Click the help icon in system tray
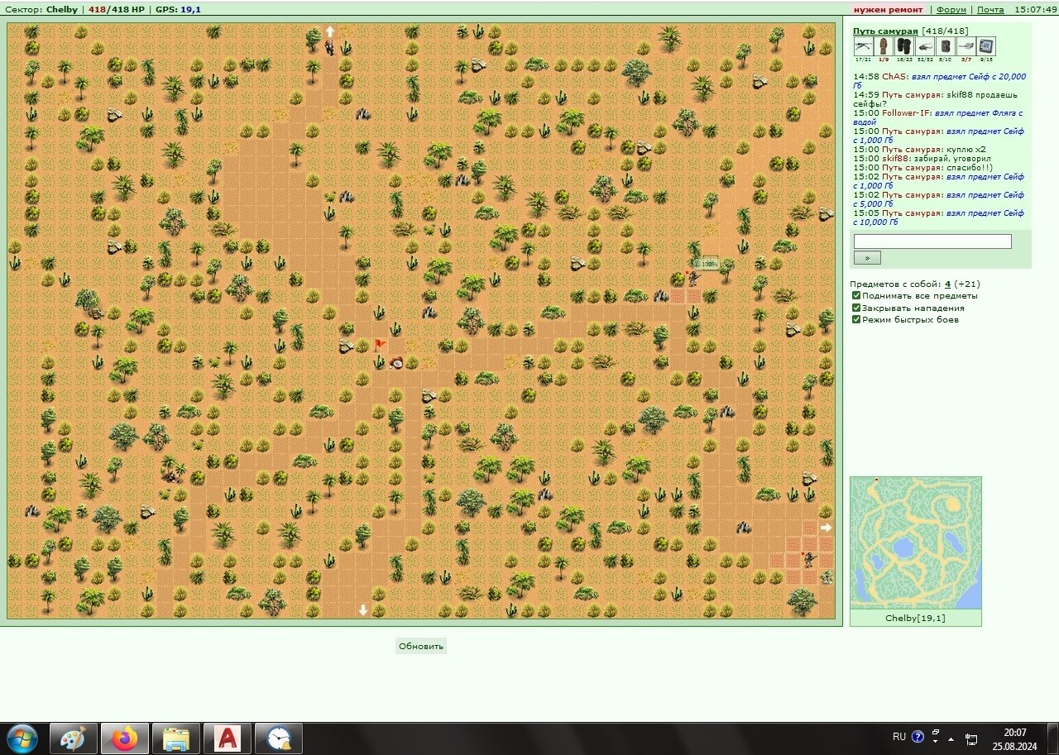 point(918,737)
